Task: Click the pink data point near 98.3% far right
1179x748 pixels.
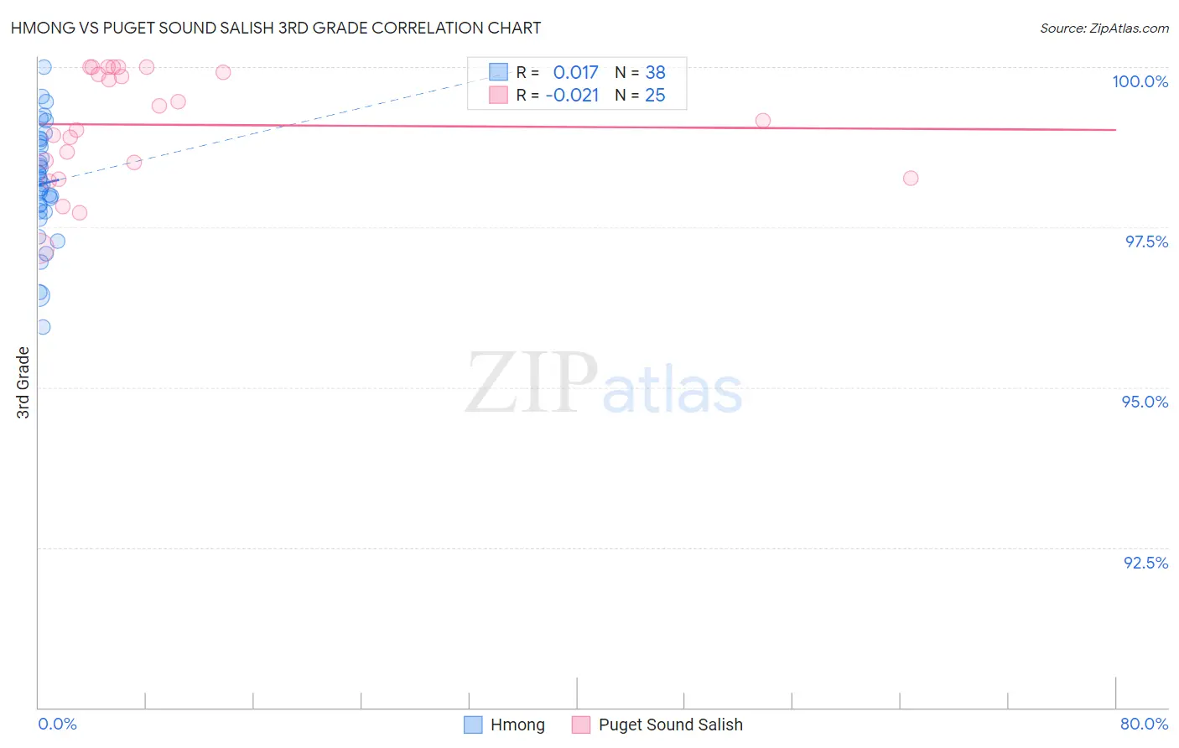Action: (911, 178)
